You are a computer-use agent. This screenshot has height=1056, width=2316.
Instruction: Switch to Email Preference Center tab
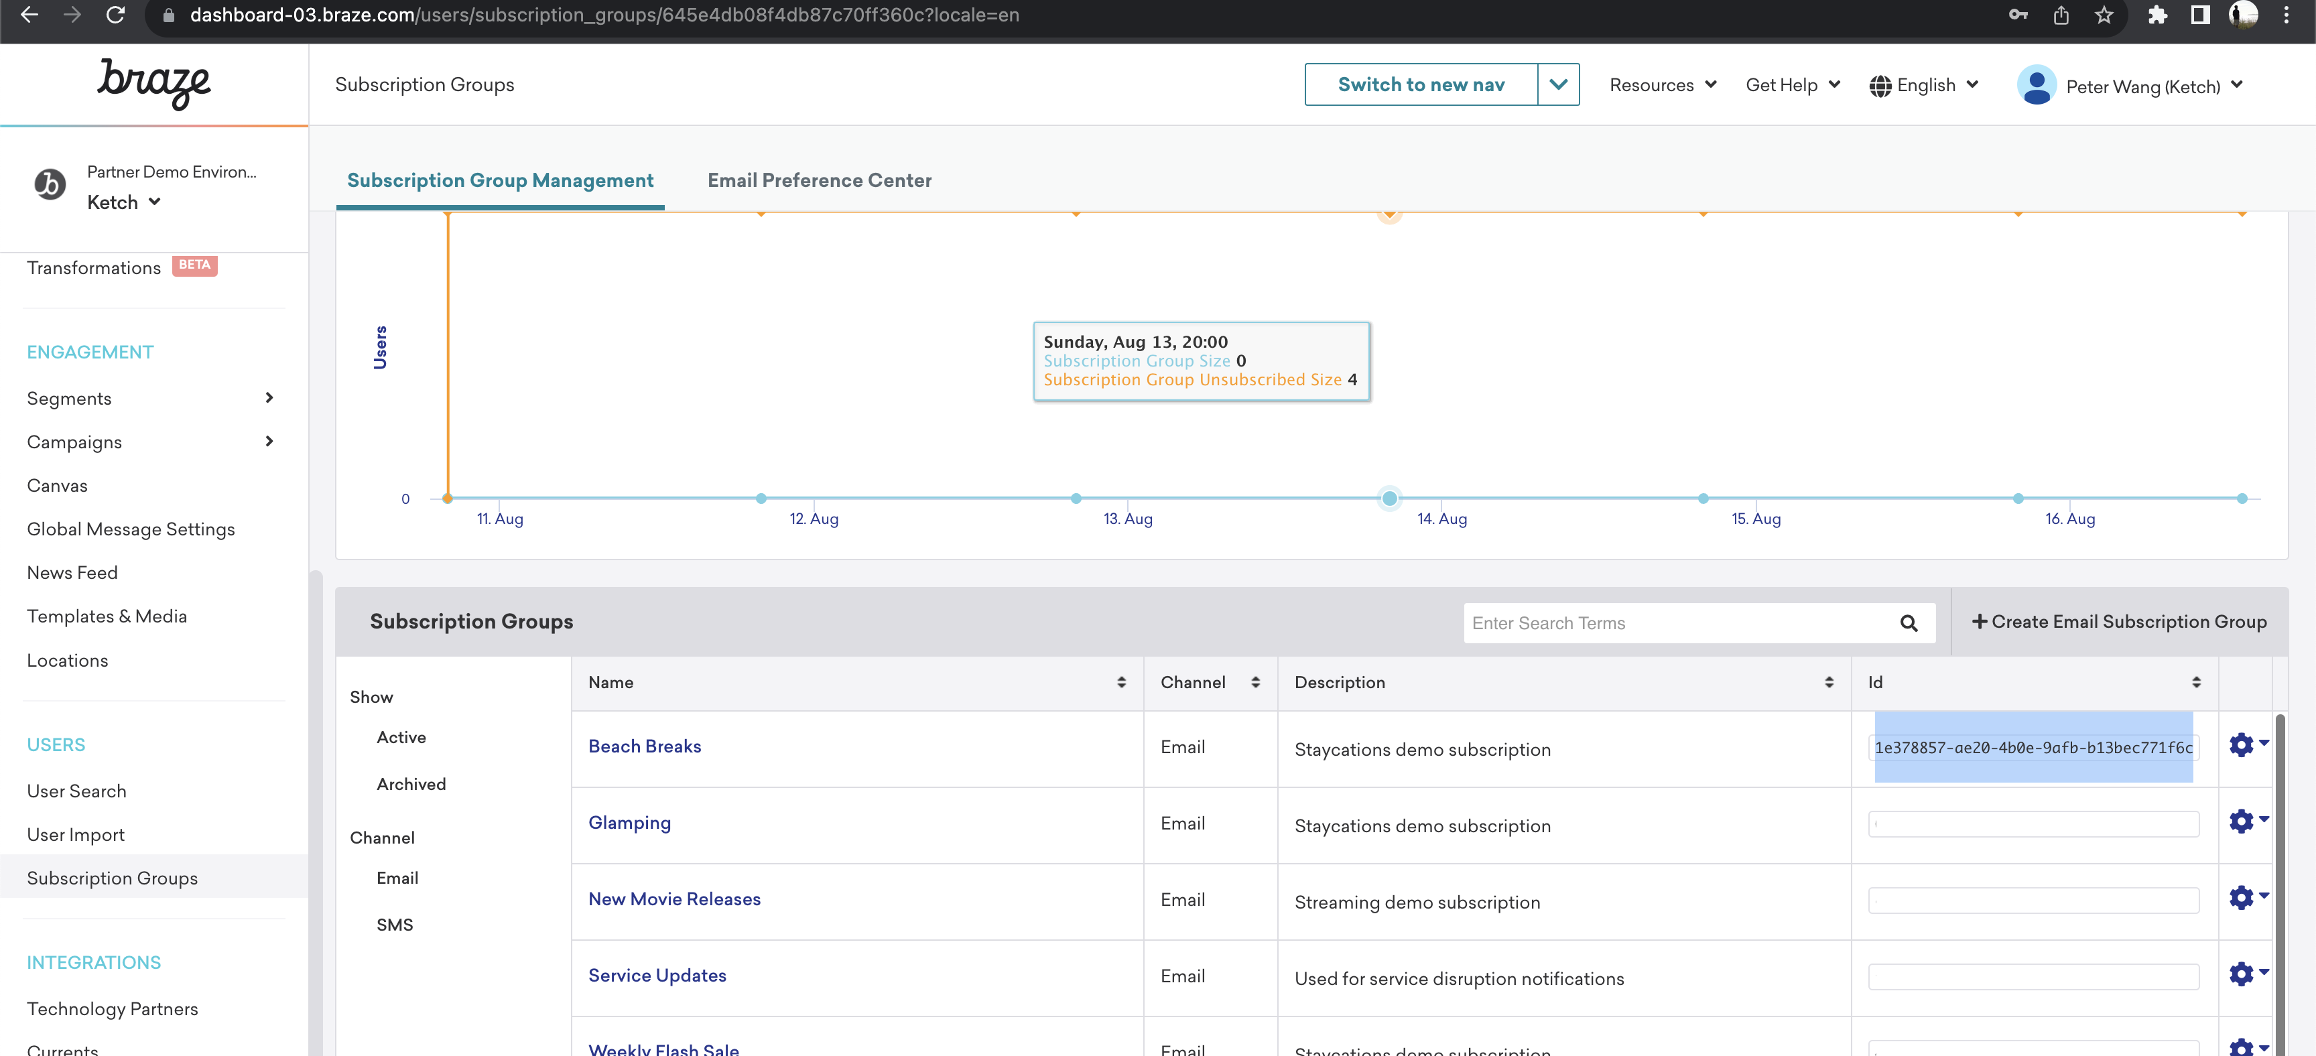coord(820,180)
